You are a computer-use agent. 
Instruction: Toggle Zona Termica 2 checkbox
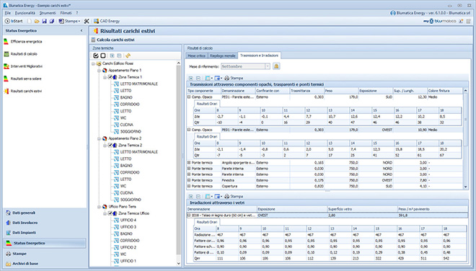[x=110, y=146]
